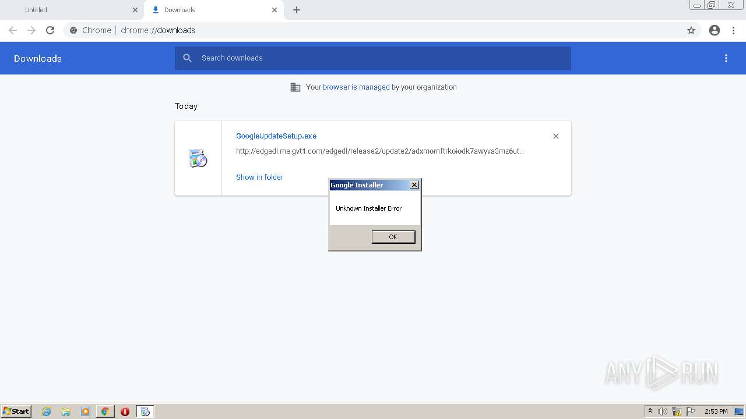Click the search magnifier icon in Downloads

[x=187, y=58]
